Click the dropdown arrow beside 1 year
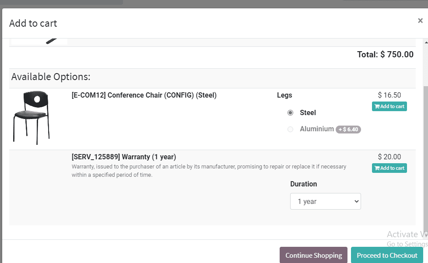Image resolution: width=428 pixels, height=263 pixels. (x=356, y=201)
